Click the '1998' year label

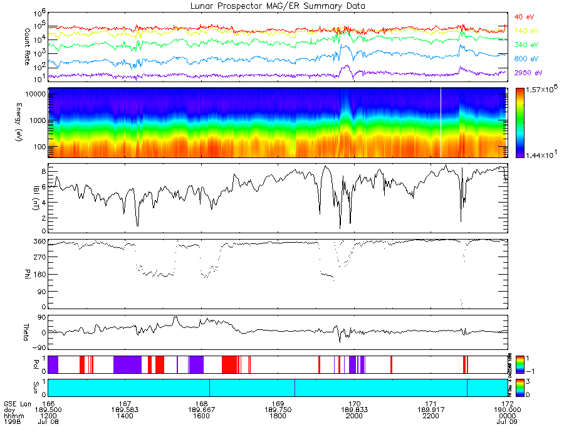(x=13, y=421)
